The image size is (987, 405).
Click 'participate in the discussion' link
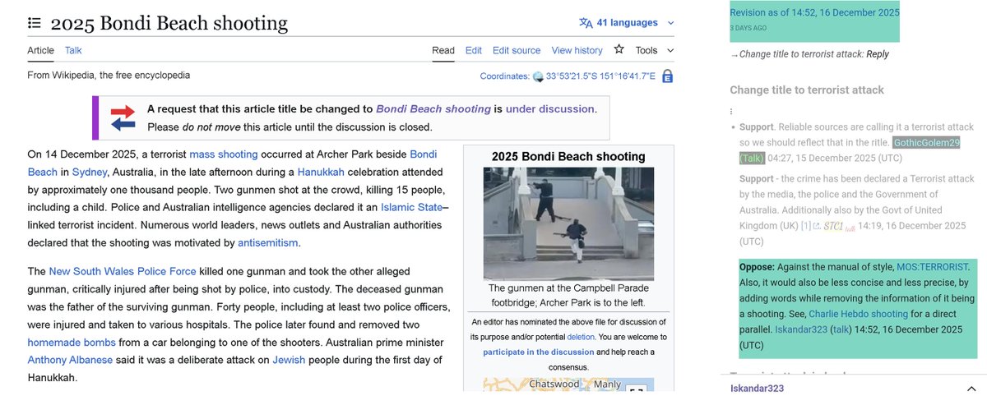coord(538,352)
